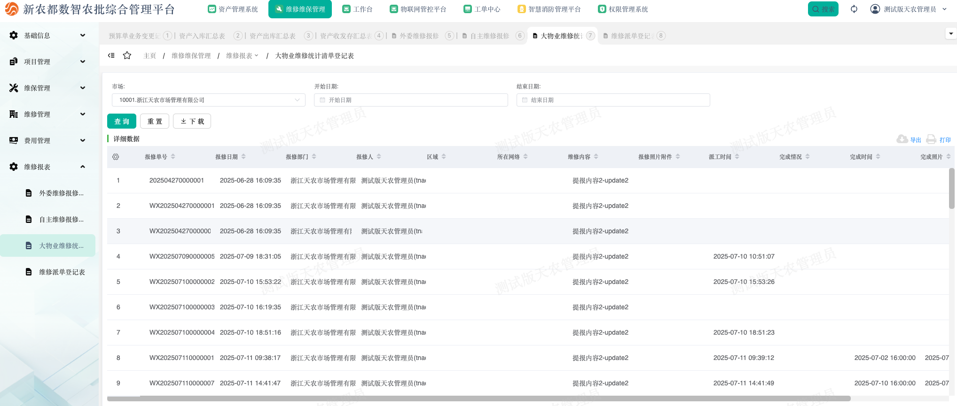Click the printer icon to print
The width and height of the screenshot is (957, 406).
[931, 139]
